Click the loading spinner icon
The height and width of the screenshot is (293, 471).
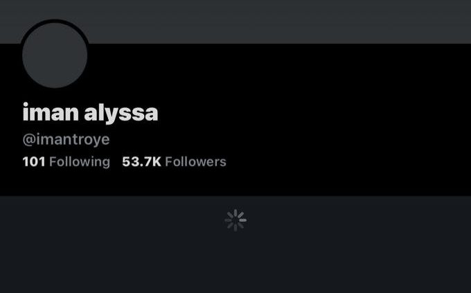(235, 220)
